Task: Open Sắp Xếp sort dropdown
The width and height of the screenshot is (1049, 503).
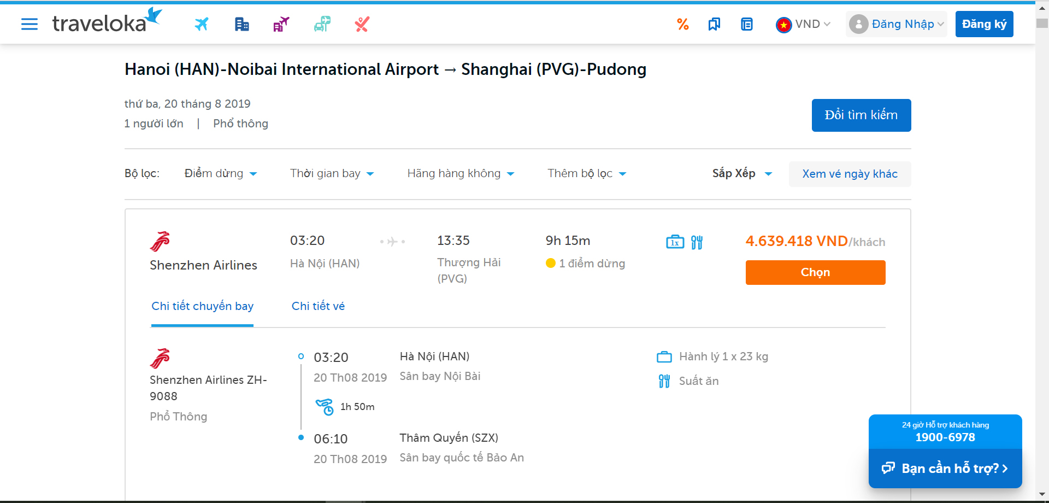Action: [742, 173]
